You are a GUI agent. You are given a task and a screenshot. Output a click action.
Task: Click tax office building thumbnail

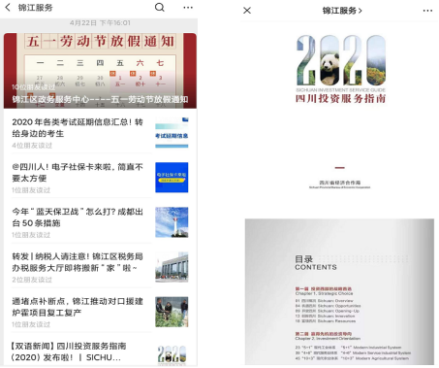172,267
